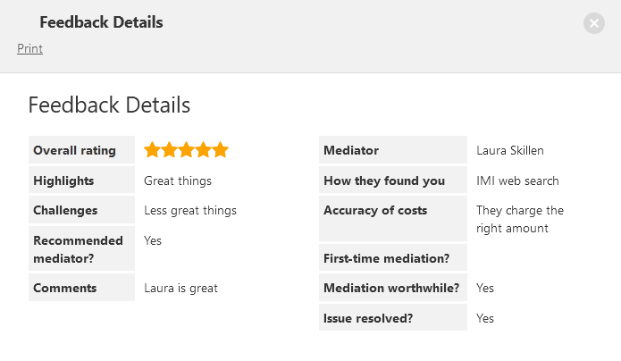
Task: Click the 'Overall rating' label
Action: (x=74, y=150)
